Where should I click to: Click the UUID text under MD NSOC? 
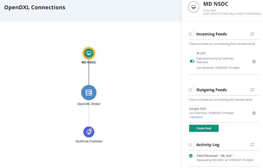[232, 14]
